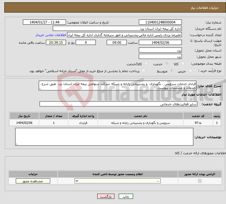The height and width of the screenshot is (204, 226).
Task: Click the چاپ print button
Action: pyautogui.click(x=126, y=196)
